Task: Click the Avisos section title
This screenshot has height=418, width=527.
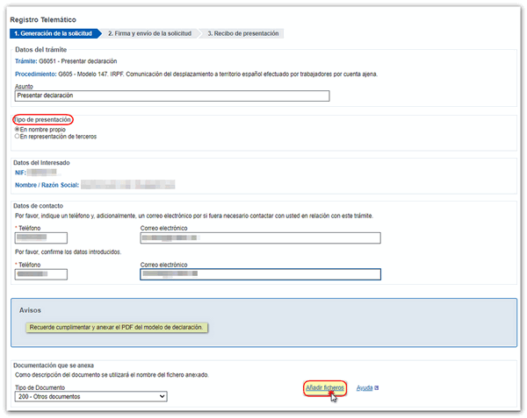Action: [x=30, y=310]
